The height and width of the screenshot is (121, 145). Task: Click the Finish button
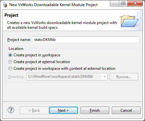click(x=95, y=110)
